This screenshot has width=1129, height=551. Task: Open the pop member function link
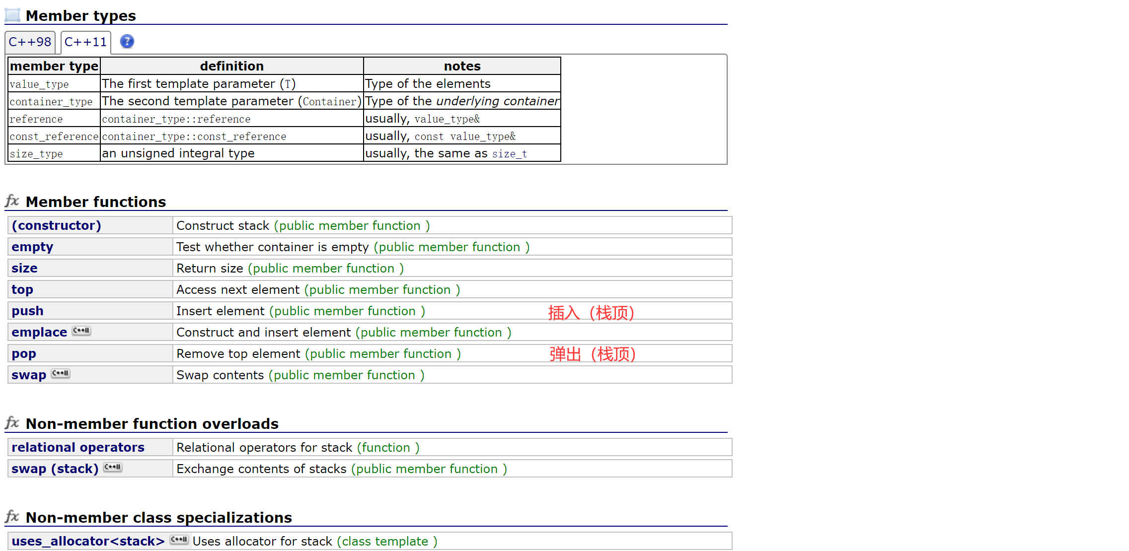[x=24, y=353]
